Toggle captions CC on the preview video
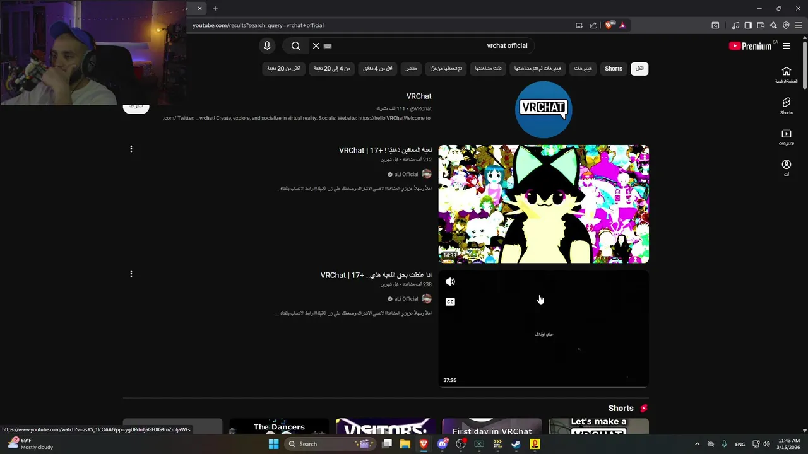The width and height of the screenshot is (808, 454). tap(450, 302)
